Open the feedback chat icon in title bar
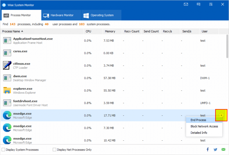 198,4
